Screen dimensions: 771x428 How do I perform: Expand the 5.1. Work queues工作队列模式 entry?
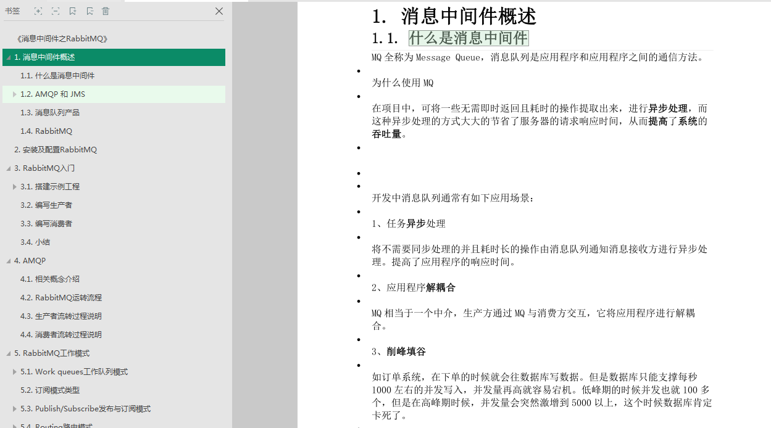pos(14,371)
